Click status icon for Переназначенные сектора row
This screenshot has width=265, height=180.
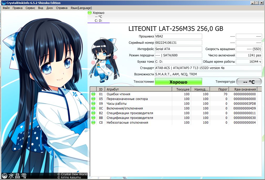[x=93, y=99]
